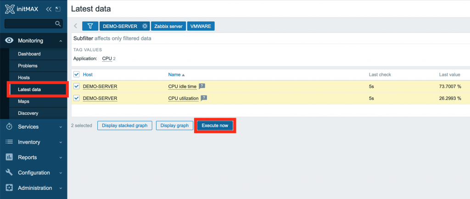The width and height of the screenshot is (470, 199).
Task: Click the sidebar hide/compact window icon
Action: coord(57,9)
